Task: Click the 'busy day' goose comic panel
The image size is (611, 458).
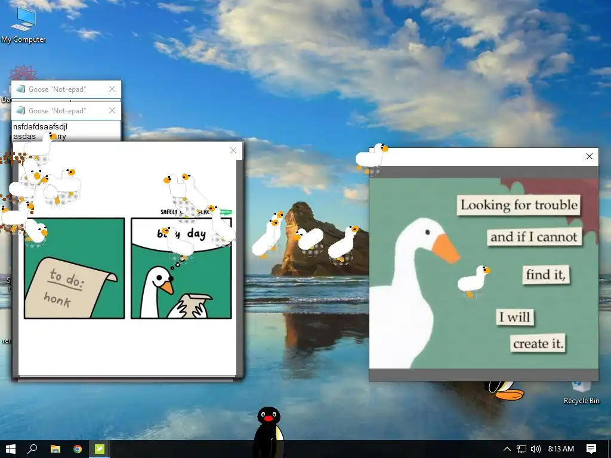Action: (x=181, y=268)
